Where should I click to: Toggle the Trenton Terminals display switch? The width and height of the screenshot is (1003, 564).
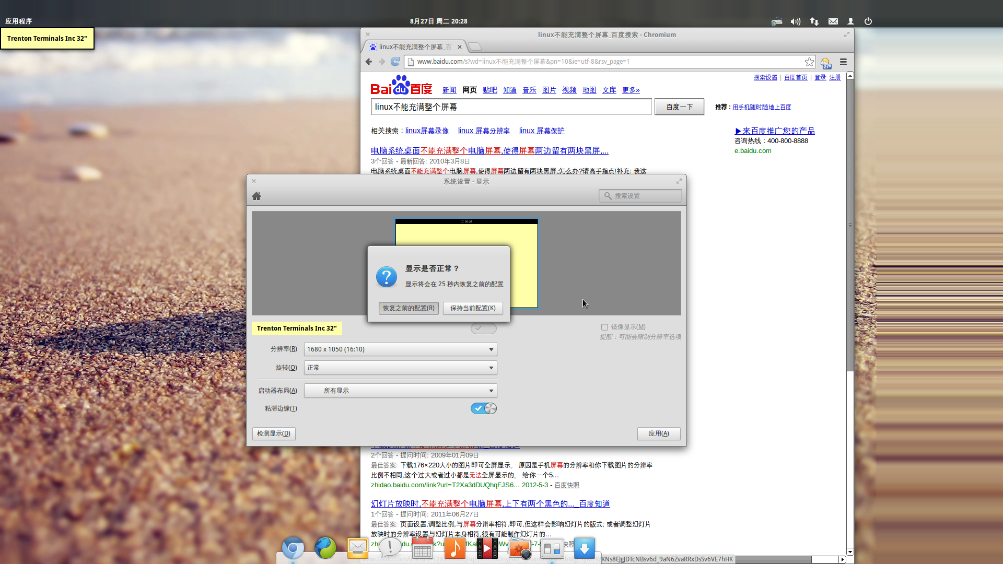coord(484,328)
